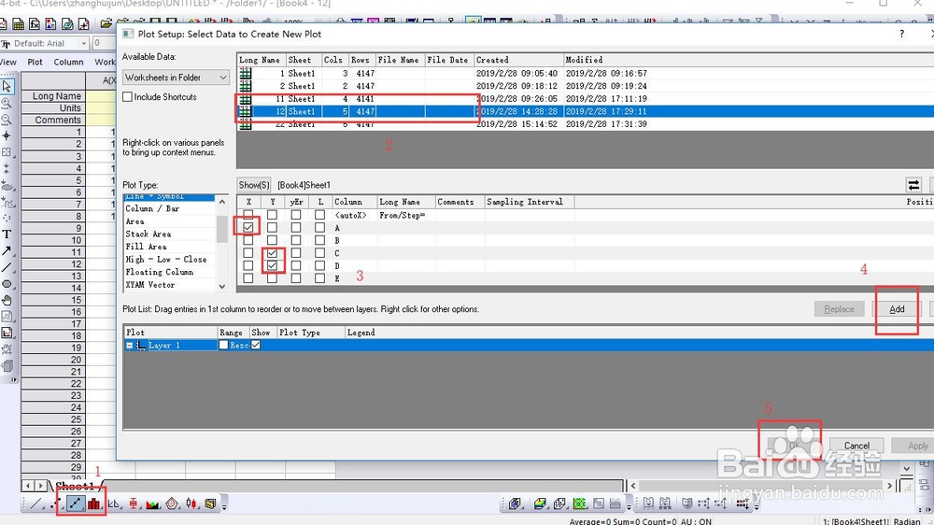
Task: Choose the Zoom Out tool
Action: [x=7, y=120]
